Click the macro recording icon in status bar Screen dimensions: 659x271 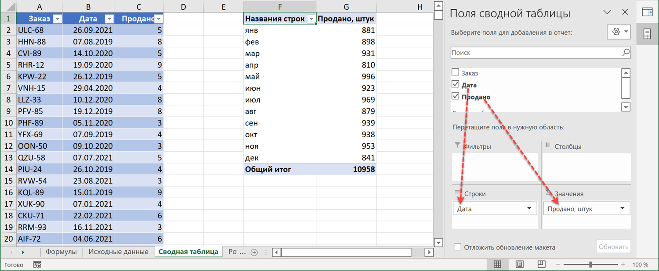point(38,264)
